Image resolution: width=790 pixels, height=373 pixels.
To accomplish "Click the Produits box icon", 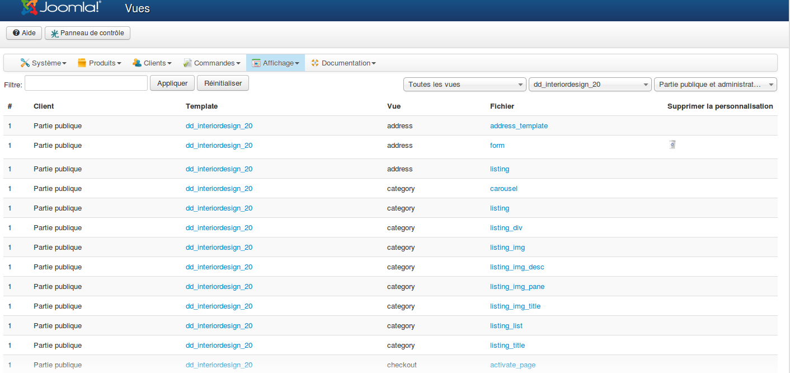I will tap(82, 63).
